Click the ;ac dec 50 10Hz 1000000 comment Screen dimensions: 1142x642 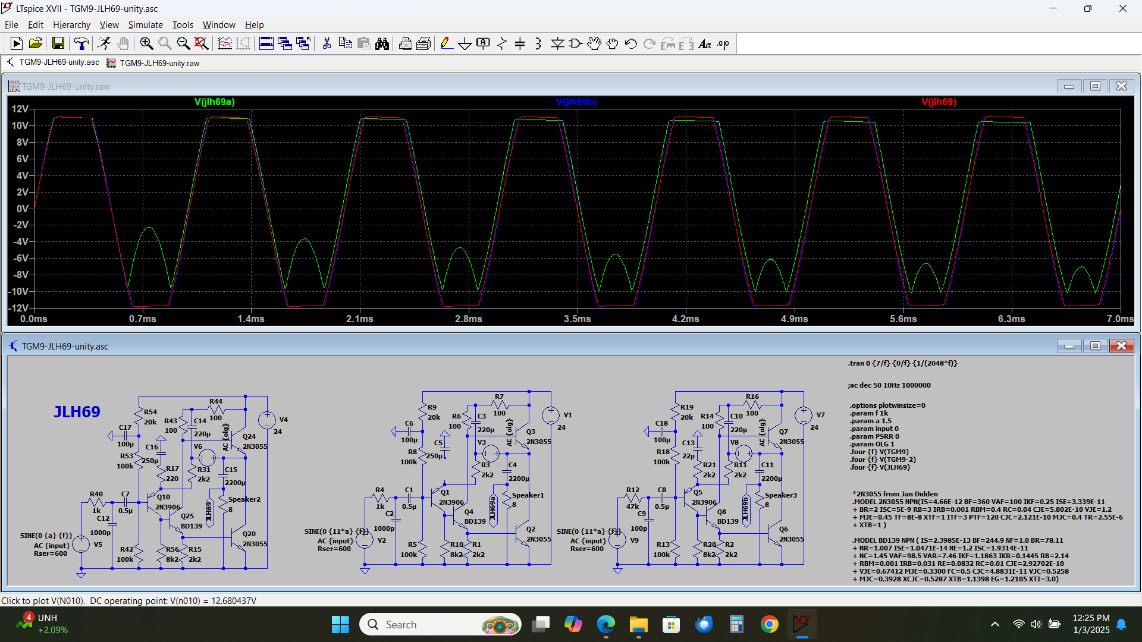point(889,385)
